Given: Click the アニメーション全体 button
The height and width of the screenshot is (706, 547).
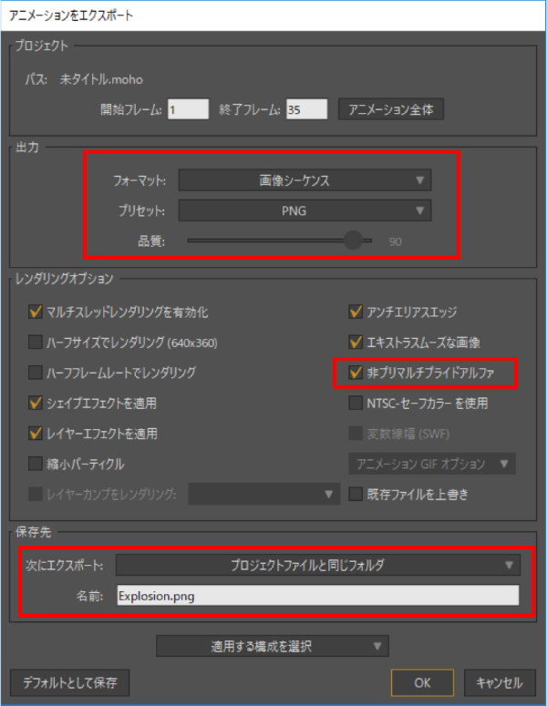Looking at the screenshot, I should 391,109.
